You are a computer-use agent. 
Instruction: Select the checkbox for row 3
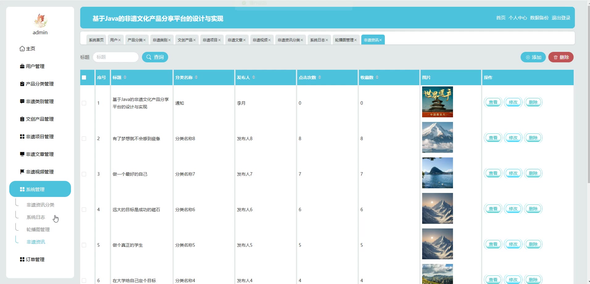[84, 174]
